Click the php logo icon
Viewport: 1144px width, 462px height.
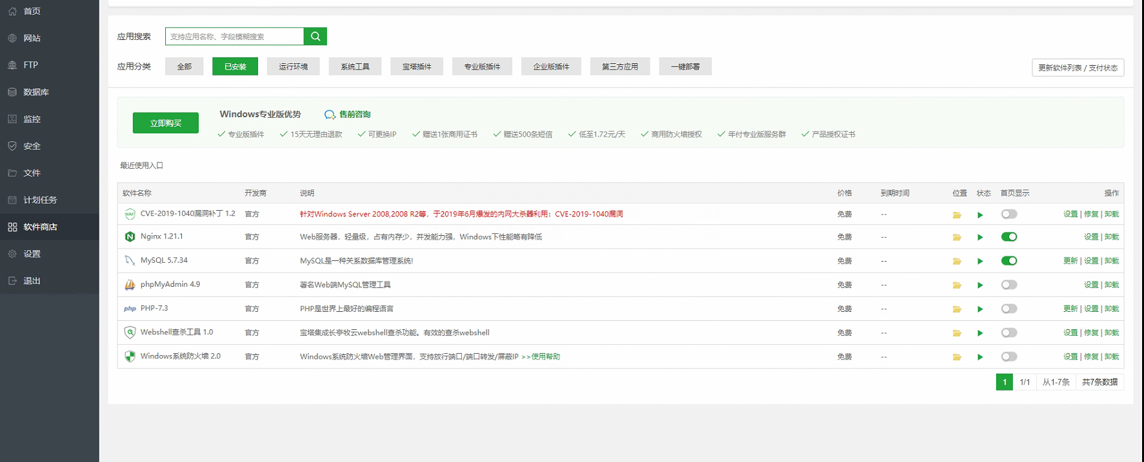[130, 309]
